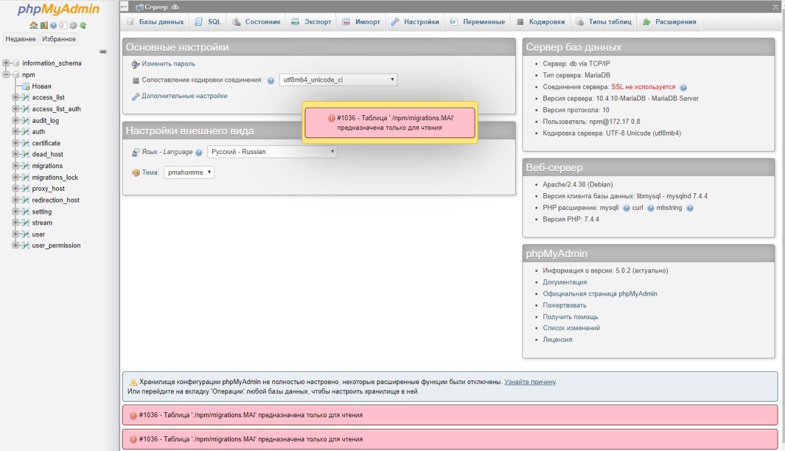Click the Узнайте причину link

[530, 382]
